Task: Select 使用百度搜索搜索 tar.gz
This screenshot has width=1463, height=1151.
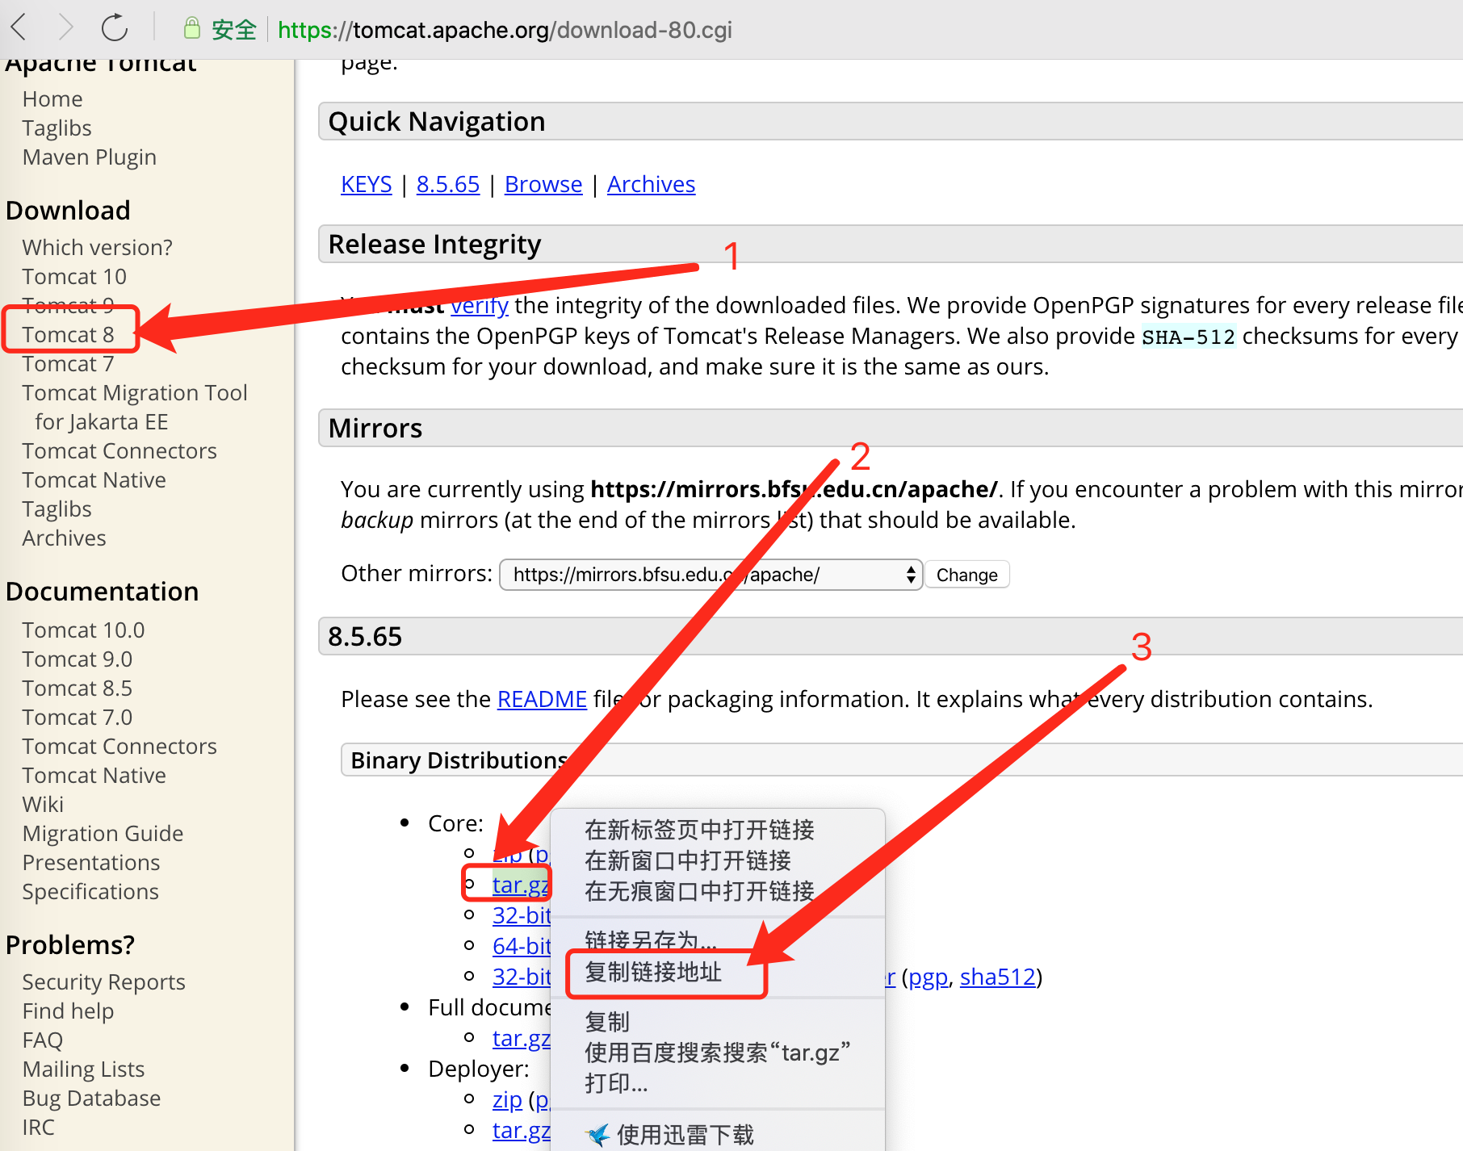Action: (715, 1052)
